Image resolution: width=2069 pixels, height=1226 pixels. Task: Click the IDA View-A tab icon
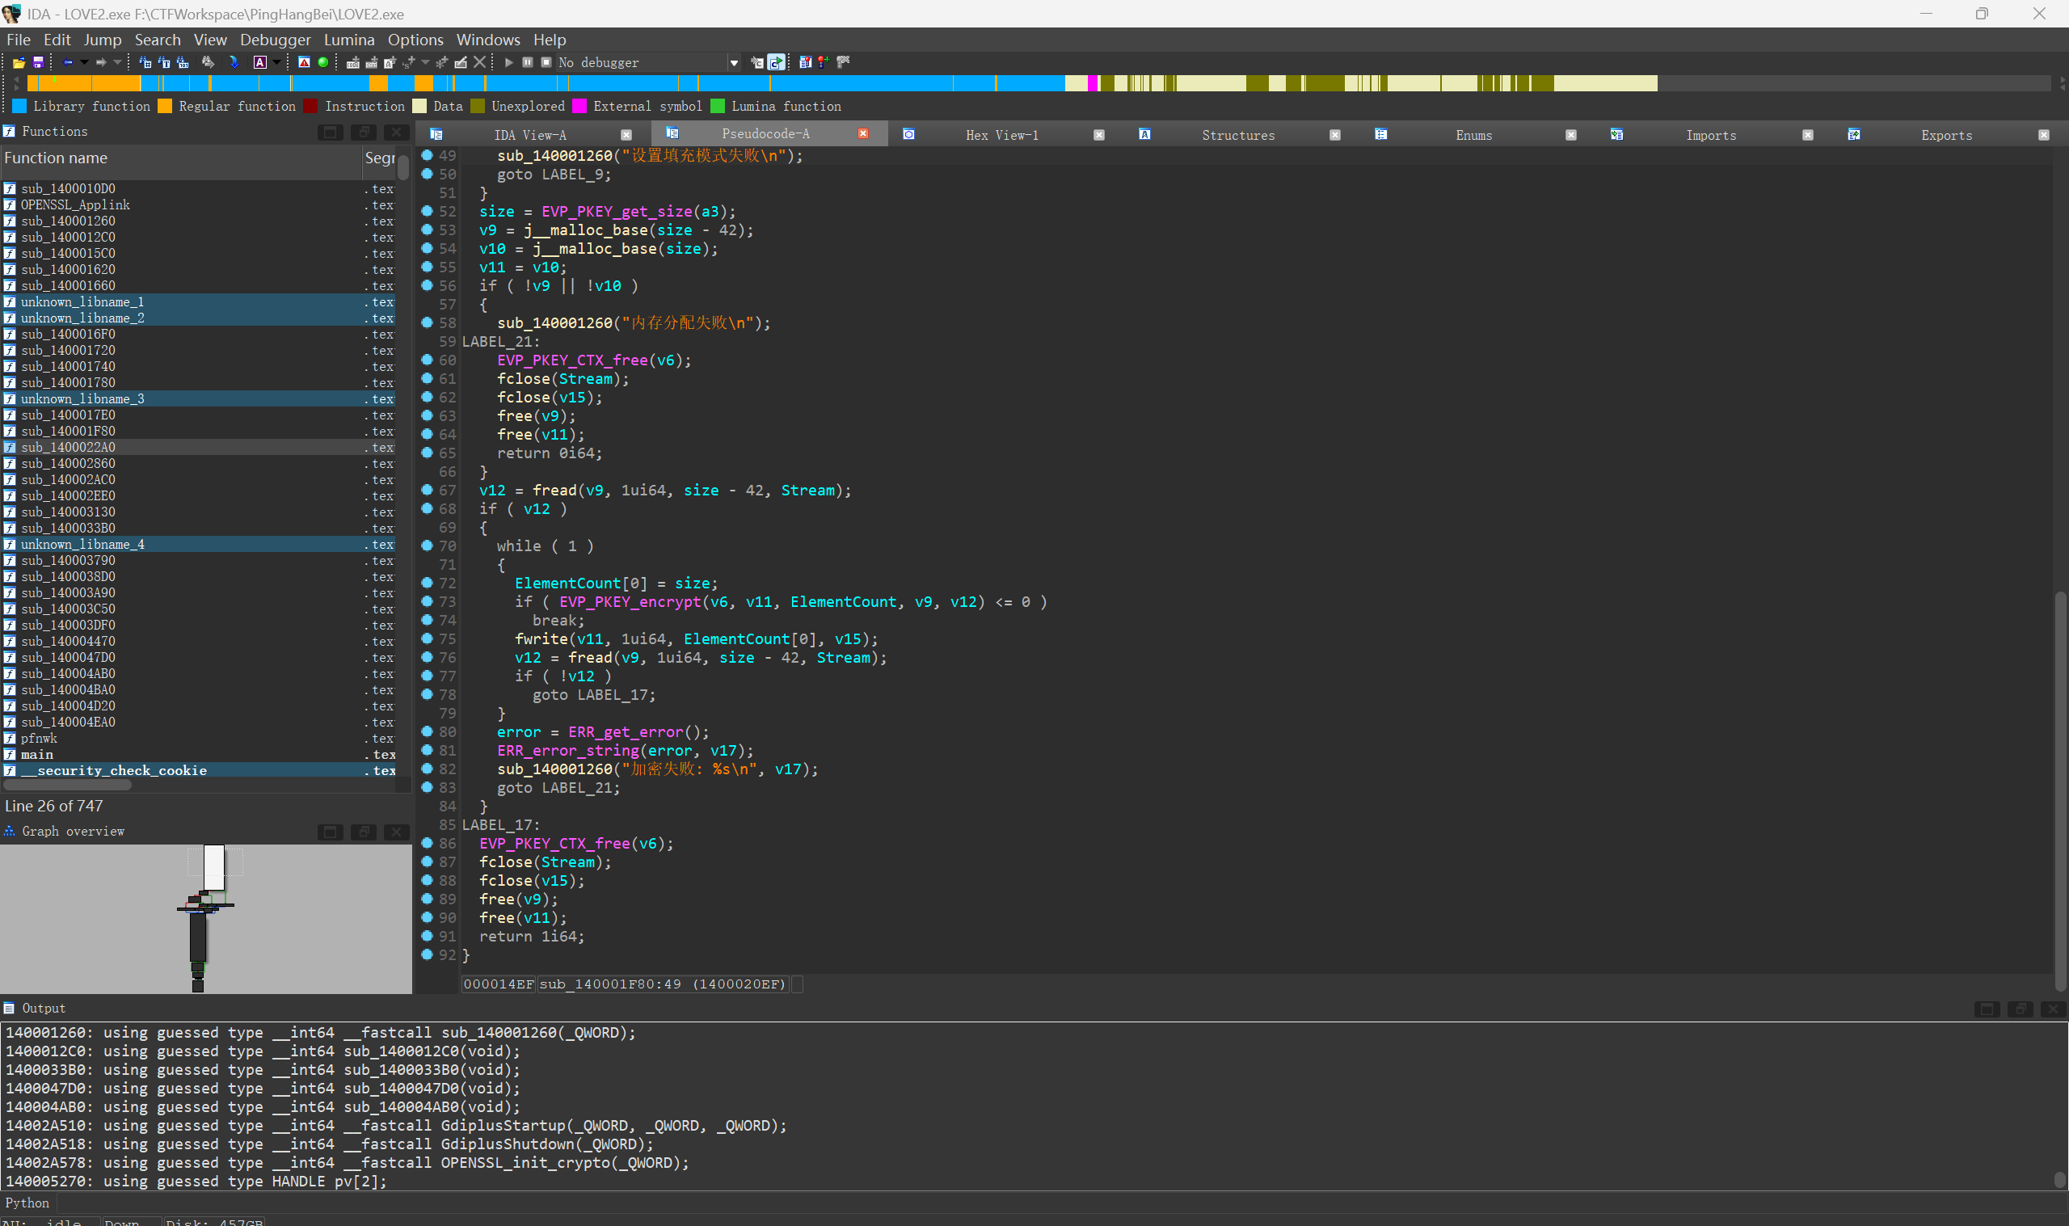[436, 135]
